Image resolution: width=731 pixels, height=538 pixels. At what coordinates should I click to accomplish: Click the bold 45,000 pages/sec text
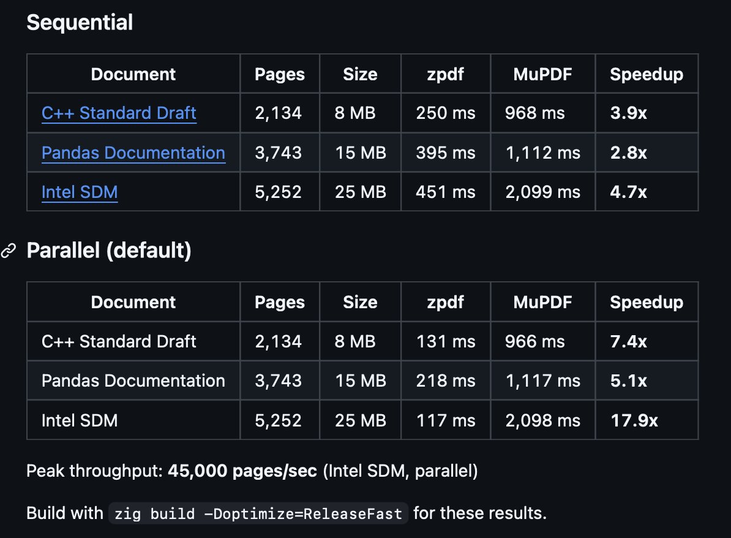coord(242,471)
